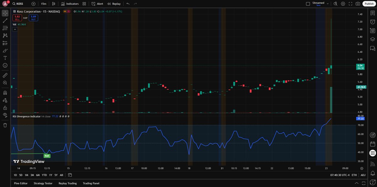The height and width of the screenshot is (187, 377).
Task: Open the Pine Editor tab
Action: click(x=21, y=183)
